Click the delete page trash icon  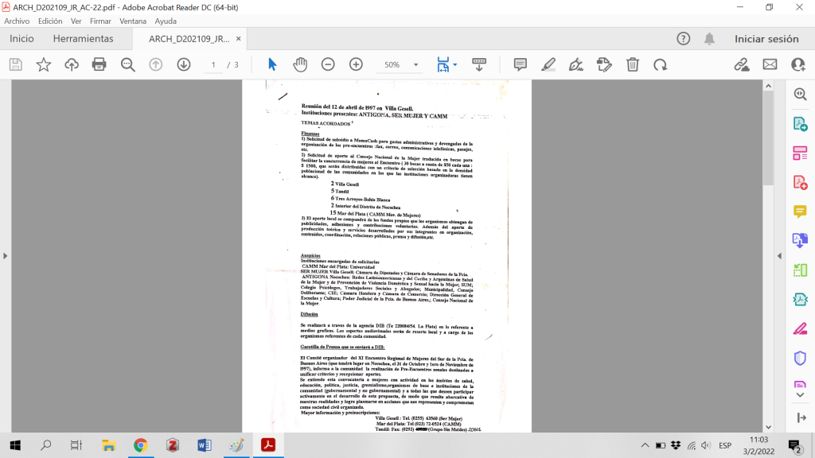pos(632,64)
